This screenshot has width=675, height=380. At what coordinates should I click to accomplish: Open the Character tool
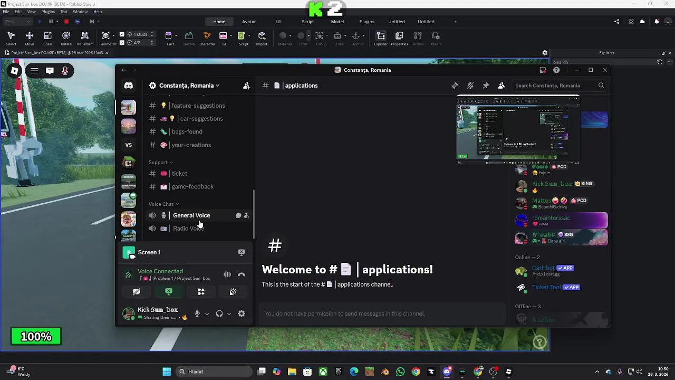click(x=207, y=38)
